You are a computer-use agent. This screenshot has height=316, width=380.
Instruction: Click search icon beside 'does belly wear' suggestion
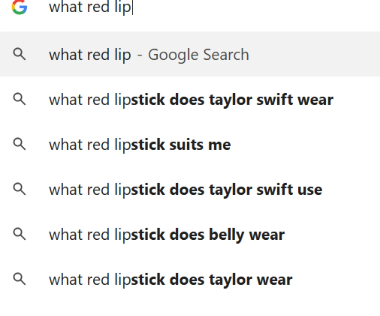[19, 234]
